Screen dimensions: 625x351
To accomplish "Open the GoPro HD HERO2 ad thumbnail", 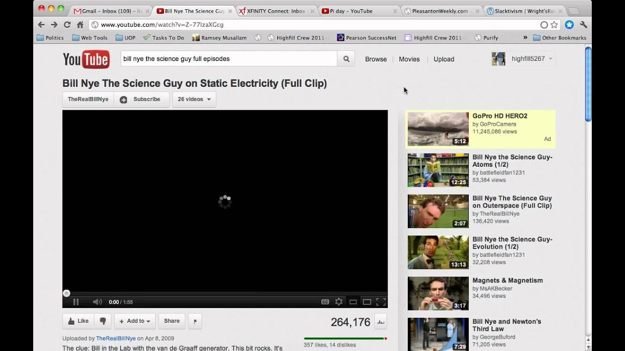I will [x=438, y=129].
